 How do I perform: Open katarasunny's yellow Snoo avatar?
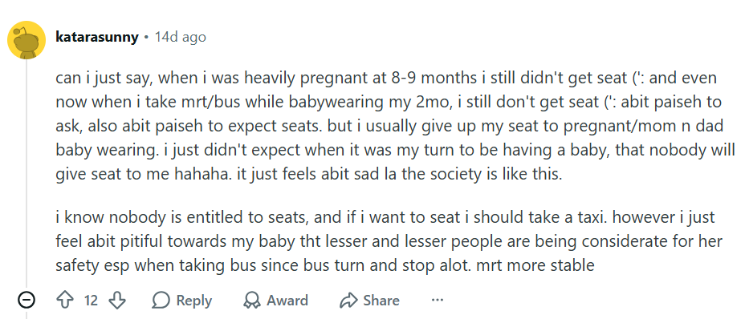[x=26, y=40]
